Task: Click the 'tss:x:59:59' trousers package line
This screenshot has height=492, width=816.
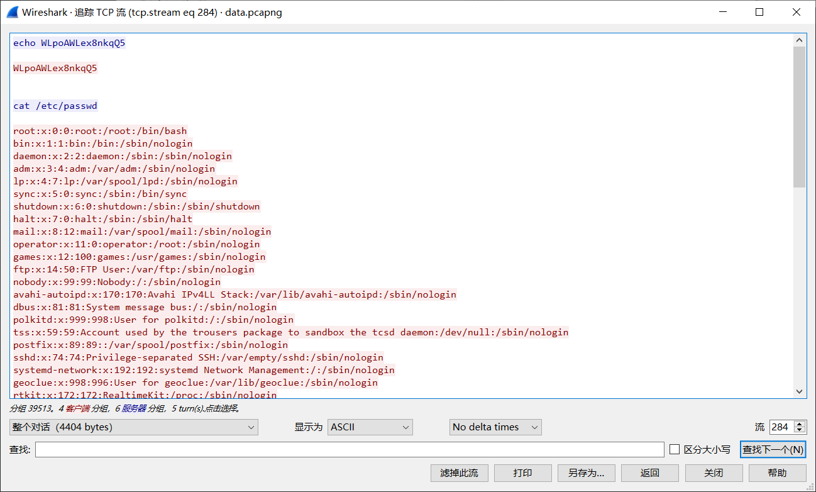Action: (x=290, y=332)
